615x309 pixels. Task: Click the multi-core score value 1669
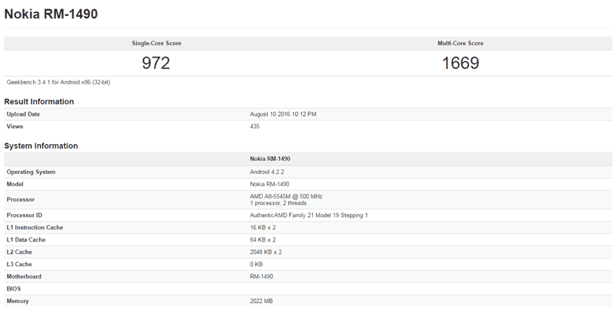click(460, 63)
